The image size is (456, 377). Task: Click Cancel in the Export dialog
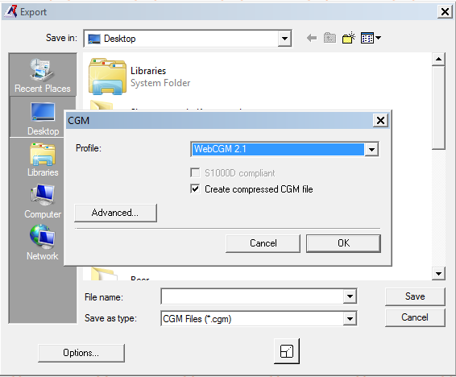coord(415,317)
